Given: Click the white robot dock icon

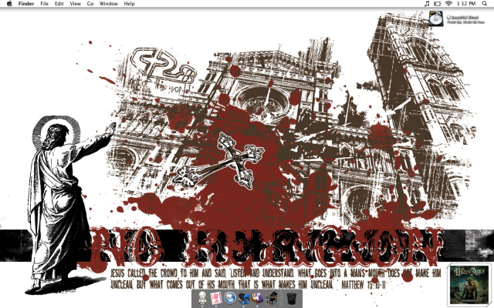Looking at the screenshot, I should click(202, 298).
